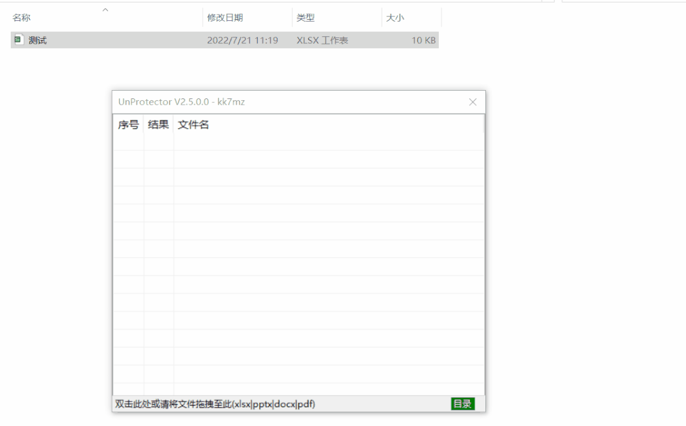Select the file name 测试
The image size is (686, 426).
(x=37, y=41)
